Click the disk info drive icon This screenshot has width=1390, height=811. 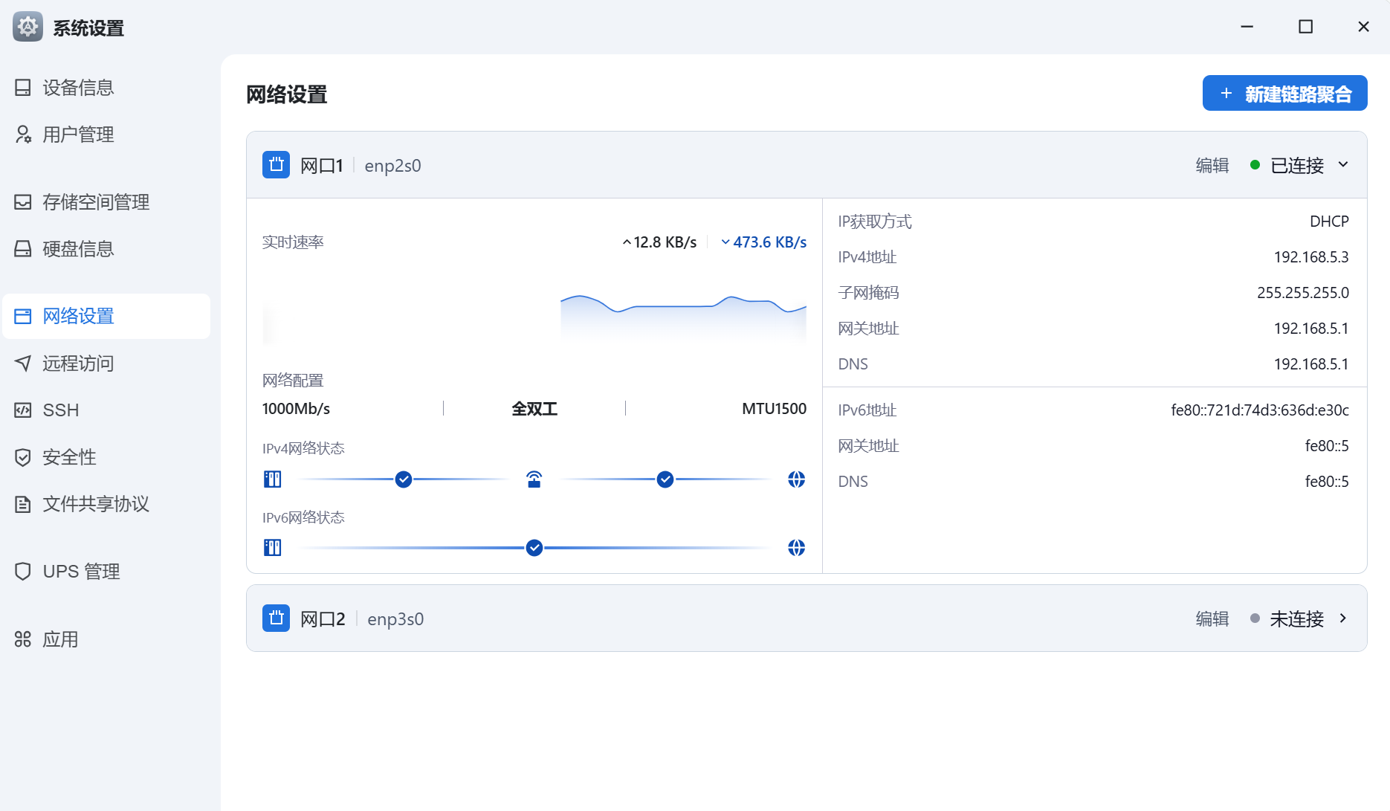(23, 249)
